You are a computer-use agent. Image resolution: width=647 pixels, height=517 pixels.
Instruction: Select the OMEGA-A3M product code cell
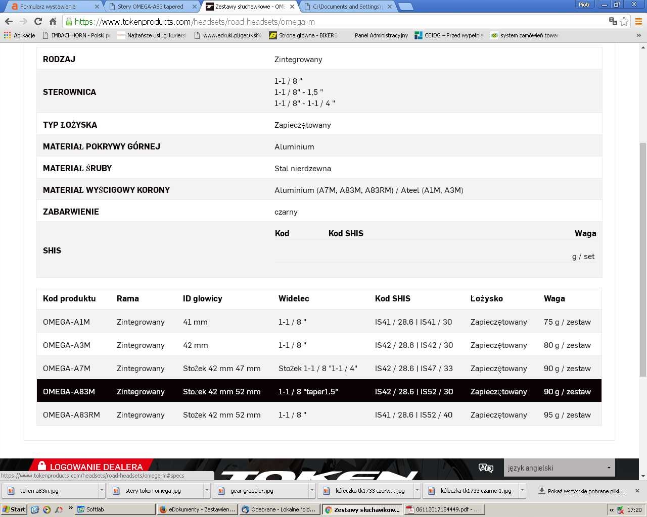(x=67, y=345)
